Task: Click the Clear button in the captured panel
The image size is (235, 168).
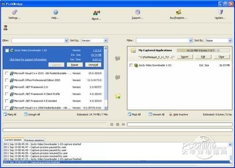Action: pos(222,57)
